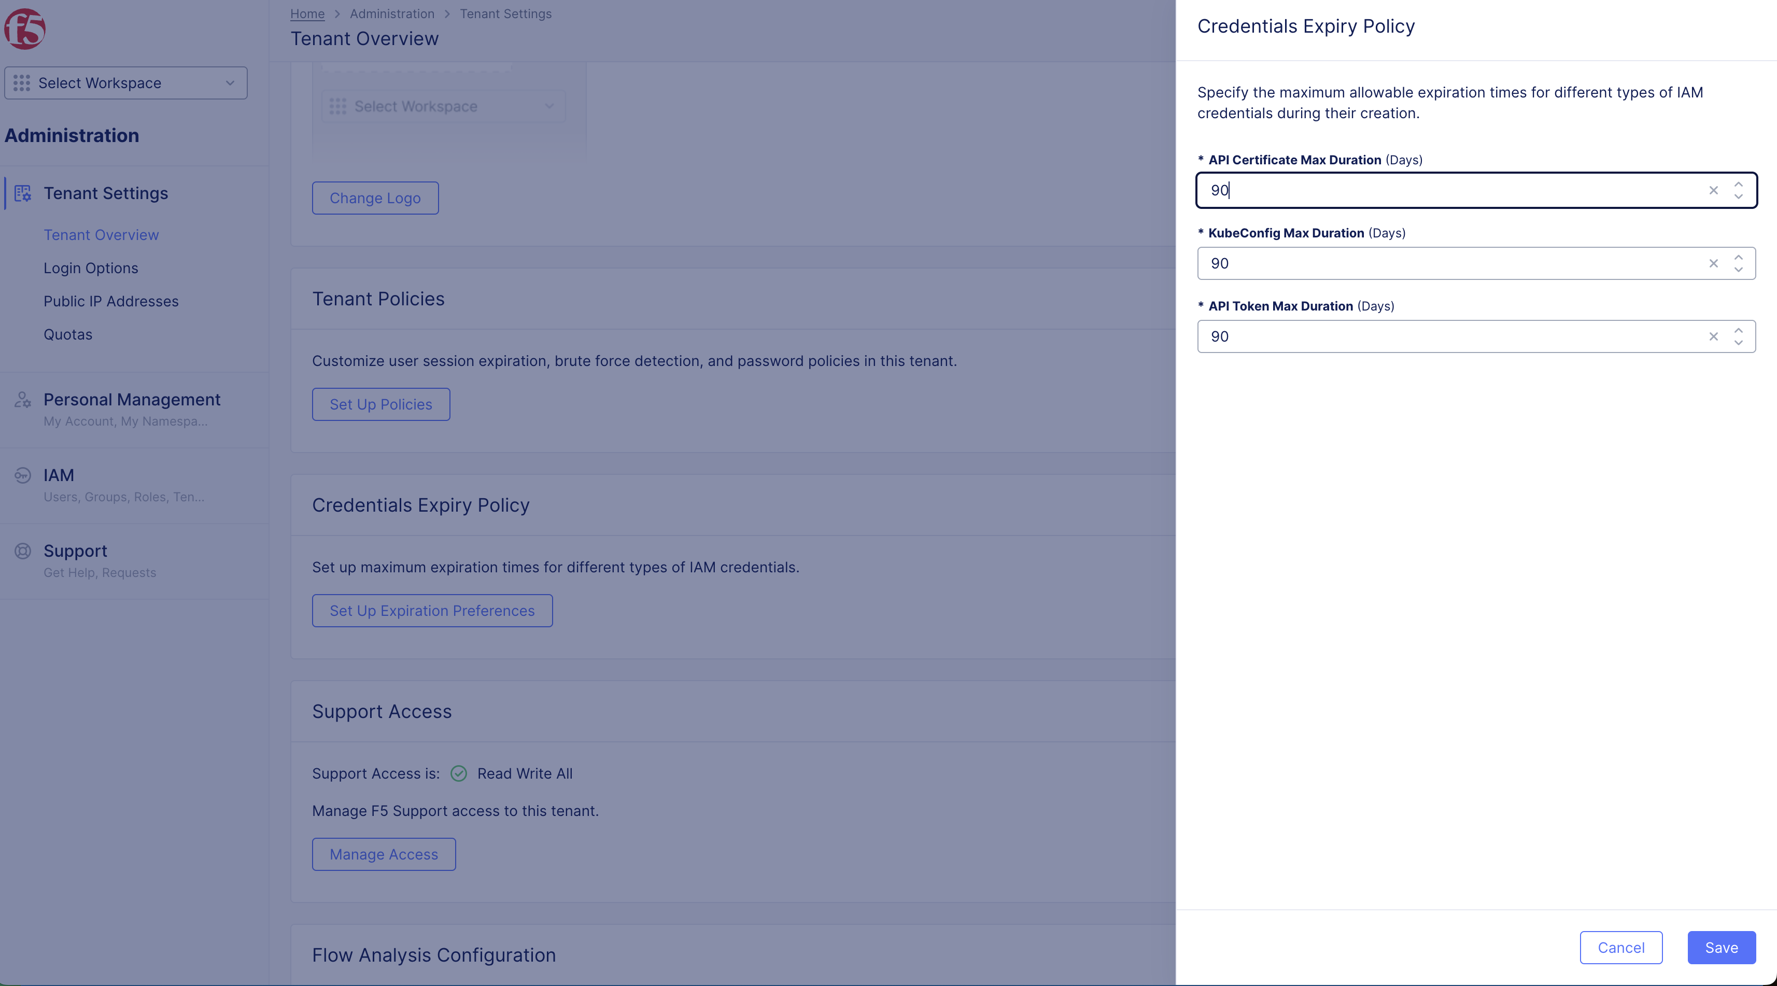Select Login Options in the sidebar
Screen dimensions: 1777x986
point(90,267)
